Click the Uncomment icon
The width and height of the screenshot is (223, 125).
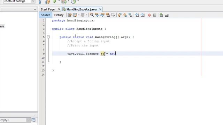point(167,15)
